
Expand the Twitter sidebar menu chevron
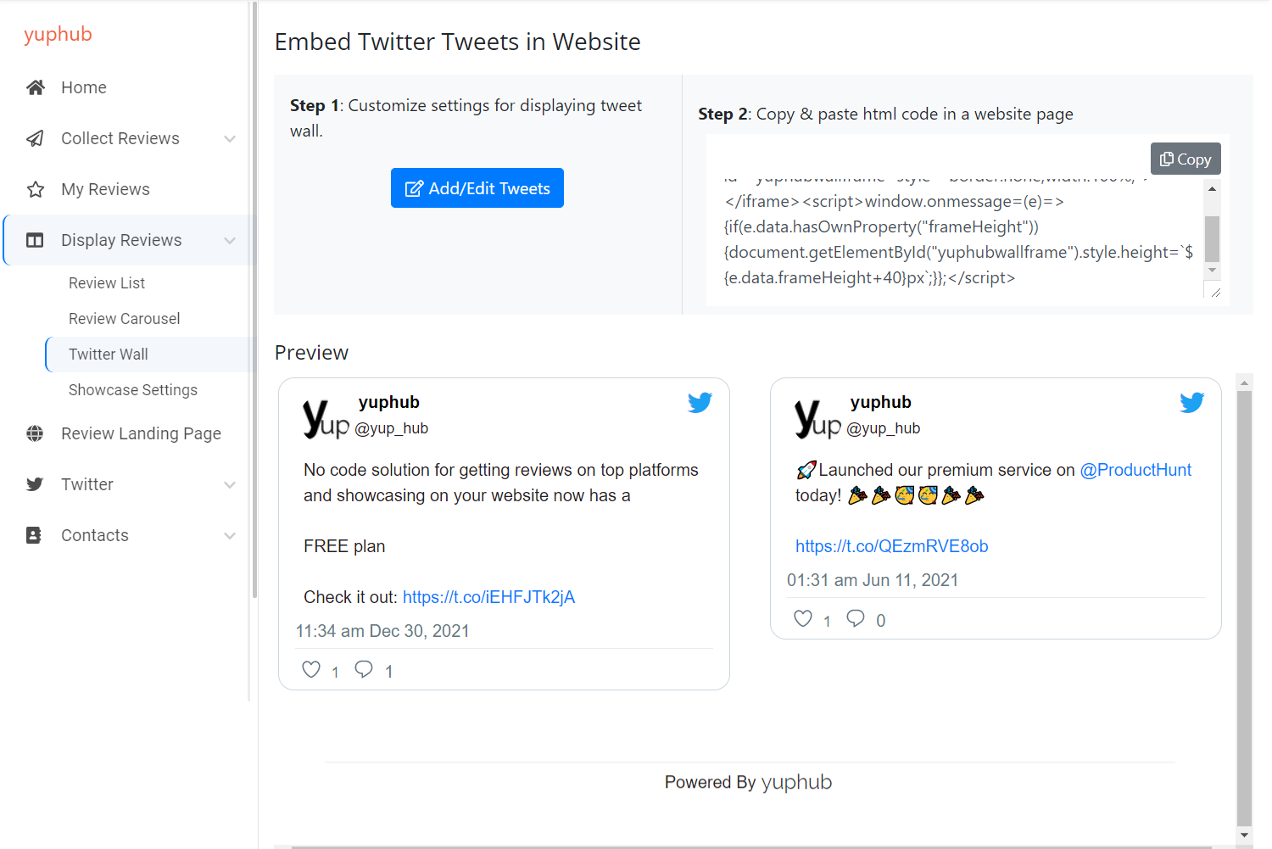click(x=230, y=484)
